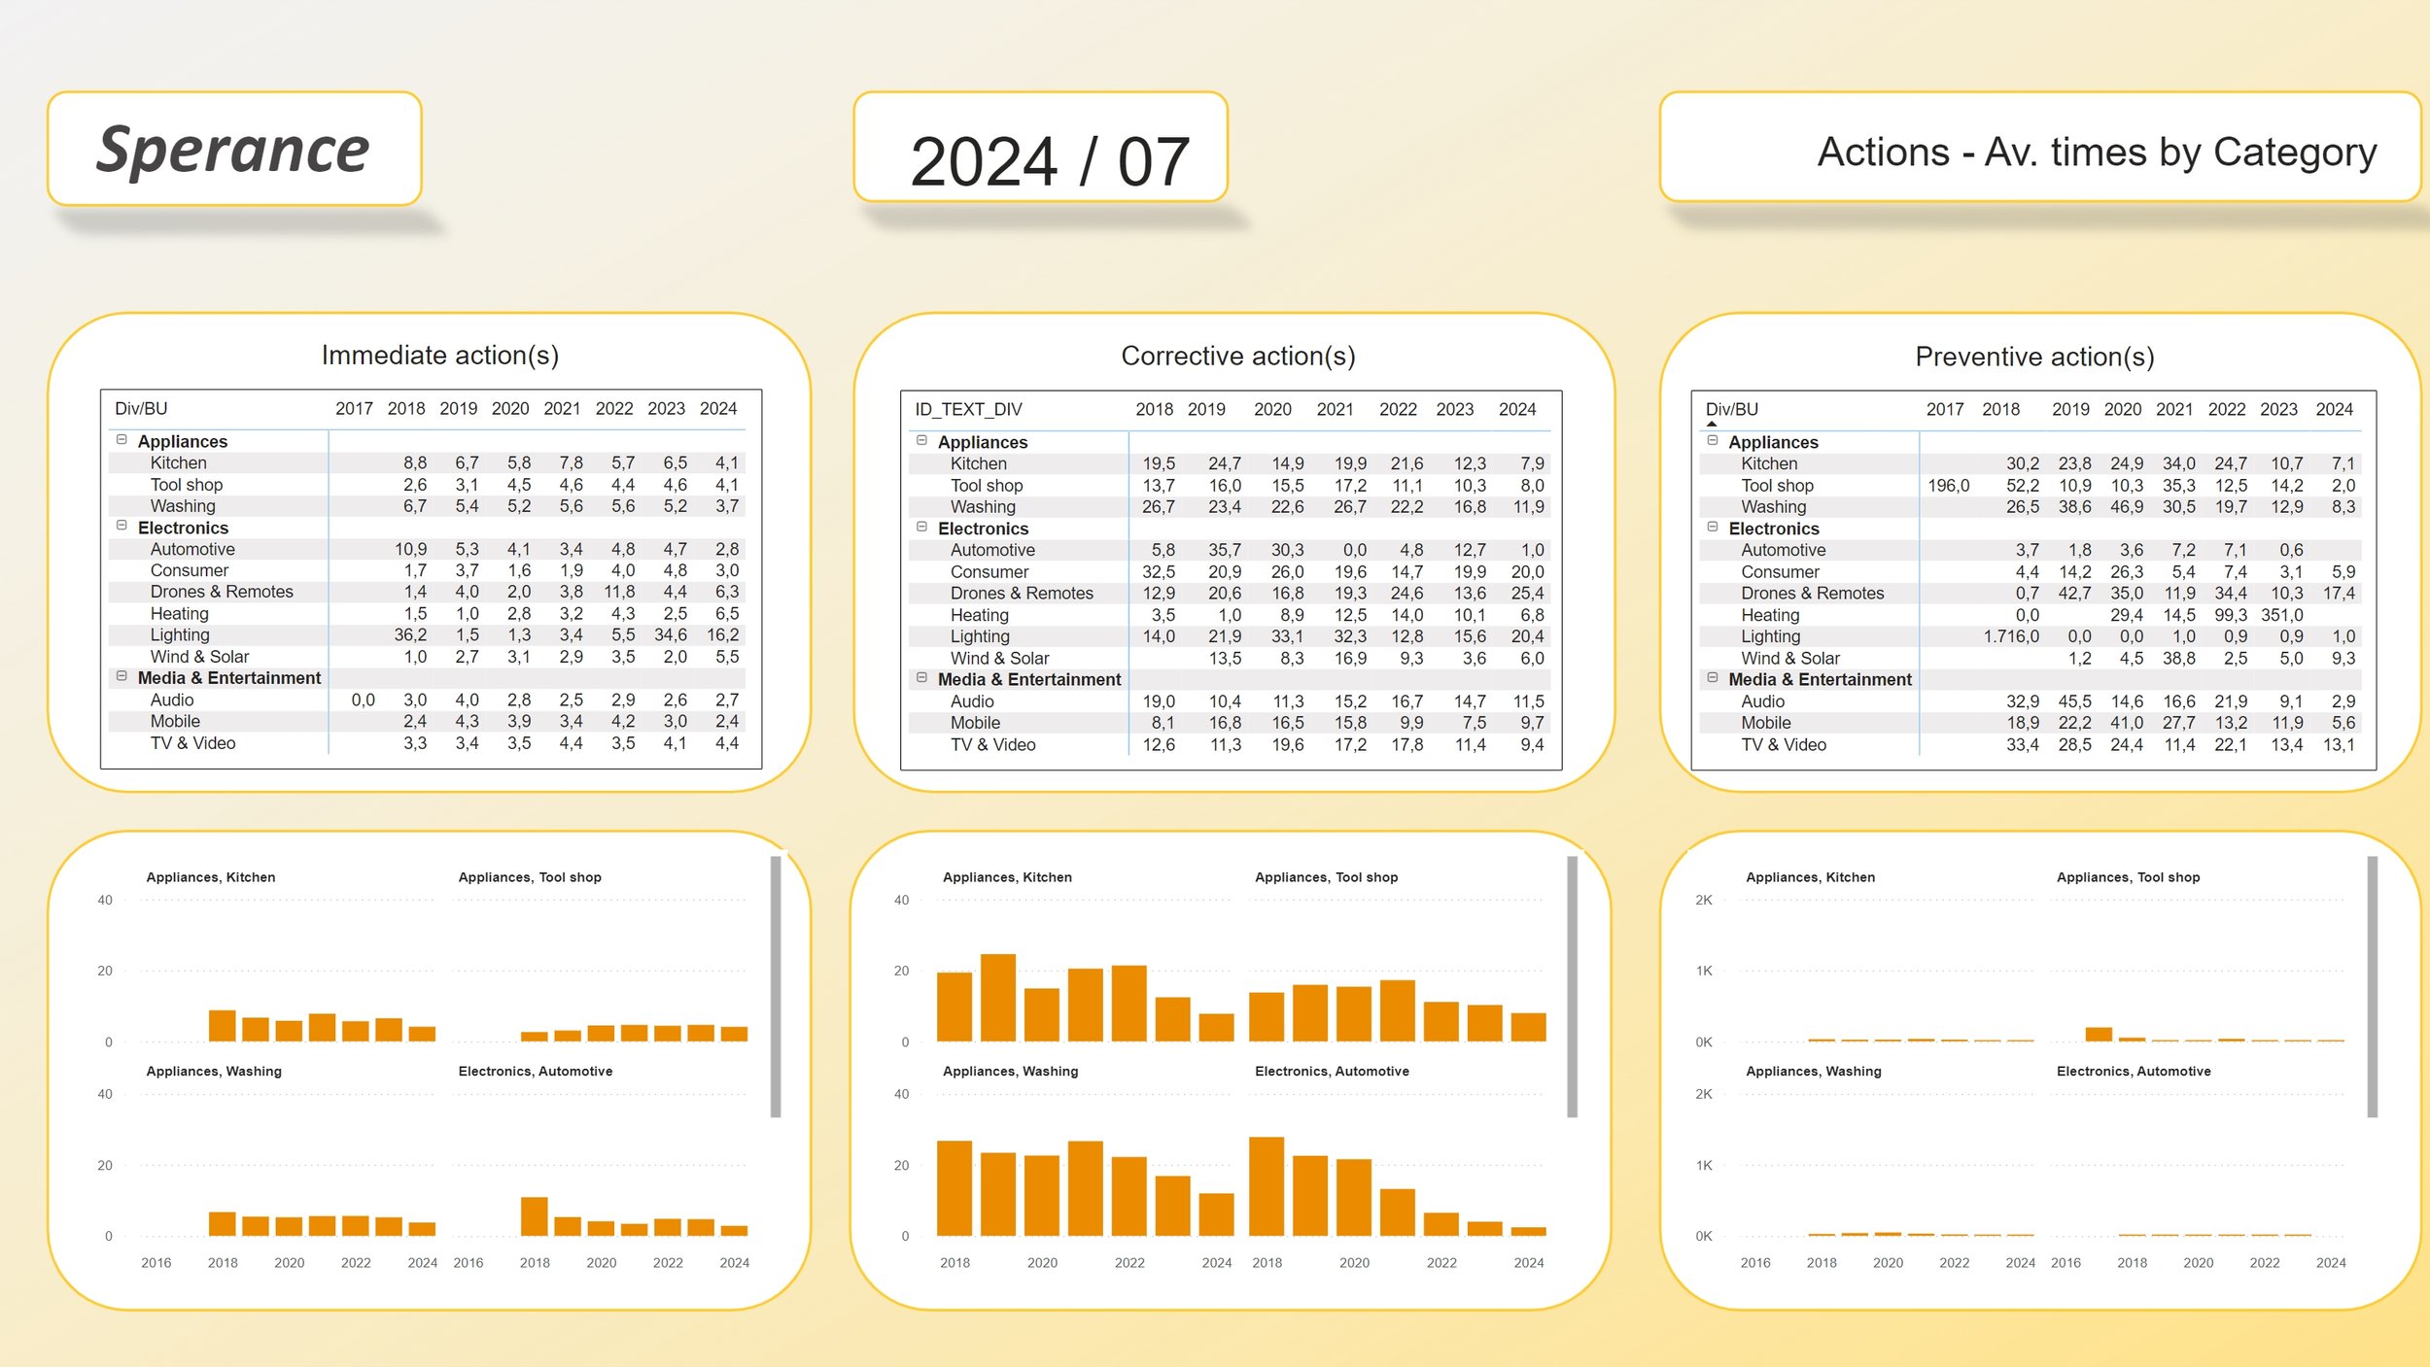Select Heating row in Corrective action table
Image resolution: width=2430 pixels, height=1367 pixels.
[x=1229, y=615]
